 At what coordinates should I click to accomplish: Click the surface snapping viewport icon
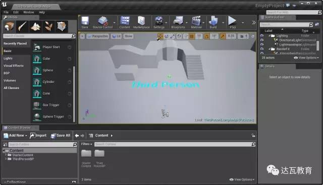[186, 36]
